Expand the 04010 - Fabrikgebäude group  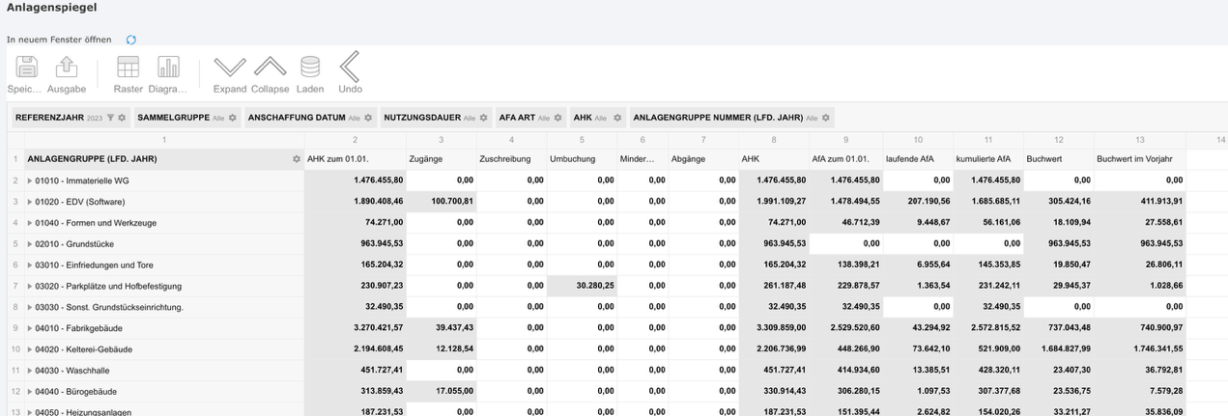click(30, 328)
